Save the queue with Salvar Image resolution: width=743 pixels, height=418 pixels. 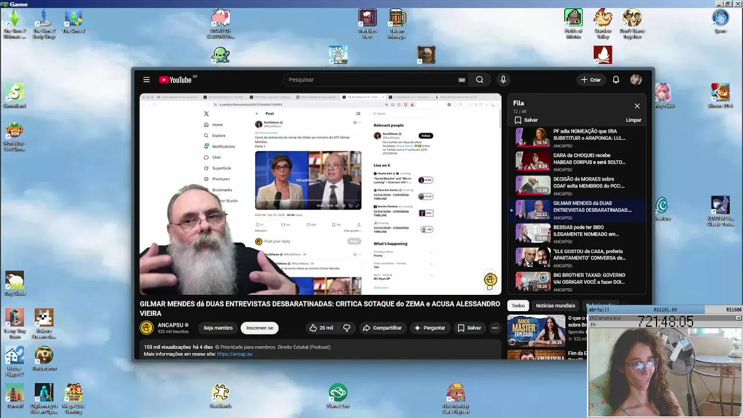pos(526,120)
